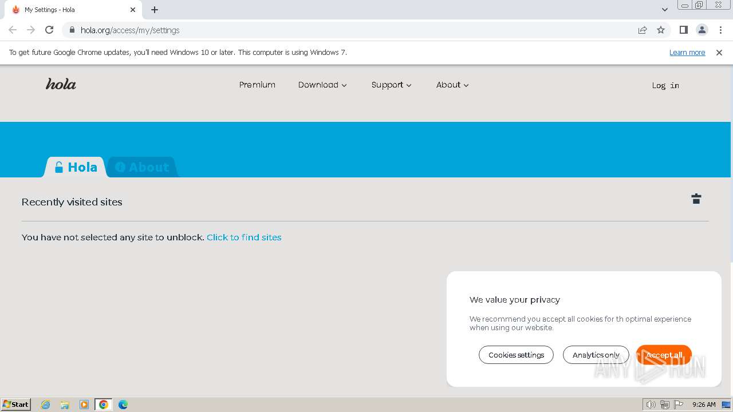Open network tray icon

point(665,405)
